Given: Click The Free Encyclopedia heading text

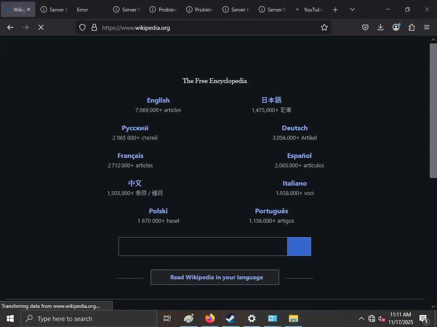Looking at the screenshot, I should (215, 81).
